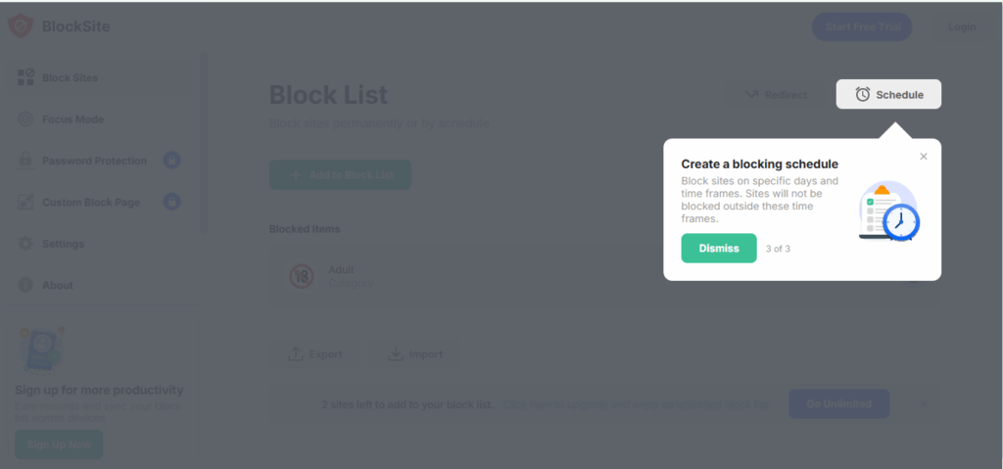Click Start Free Trial

coord(862,26)
